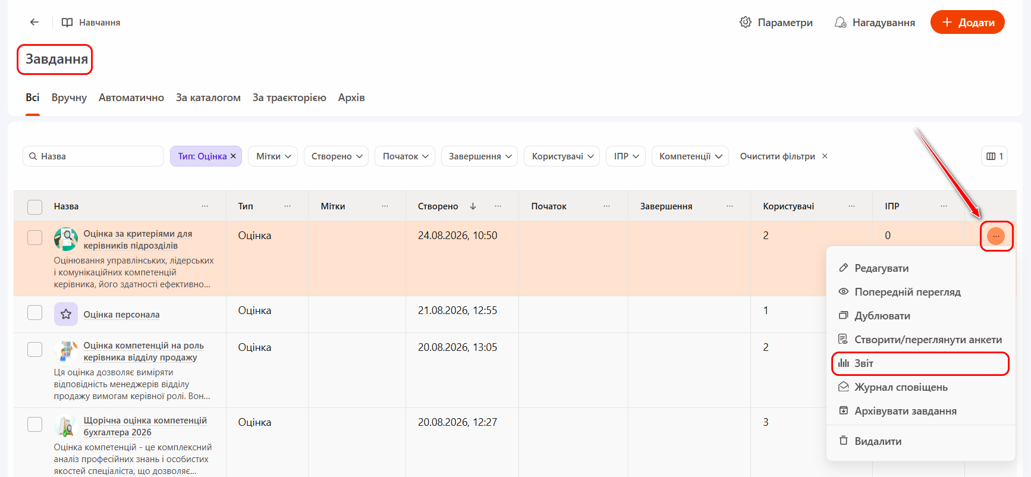
Task: Choose Звіт from the context menu
Action: point(920,363)
